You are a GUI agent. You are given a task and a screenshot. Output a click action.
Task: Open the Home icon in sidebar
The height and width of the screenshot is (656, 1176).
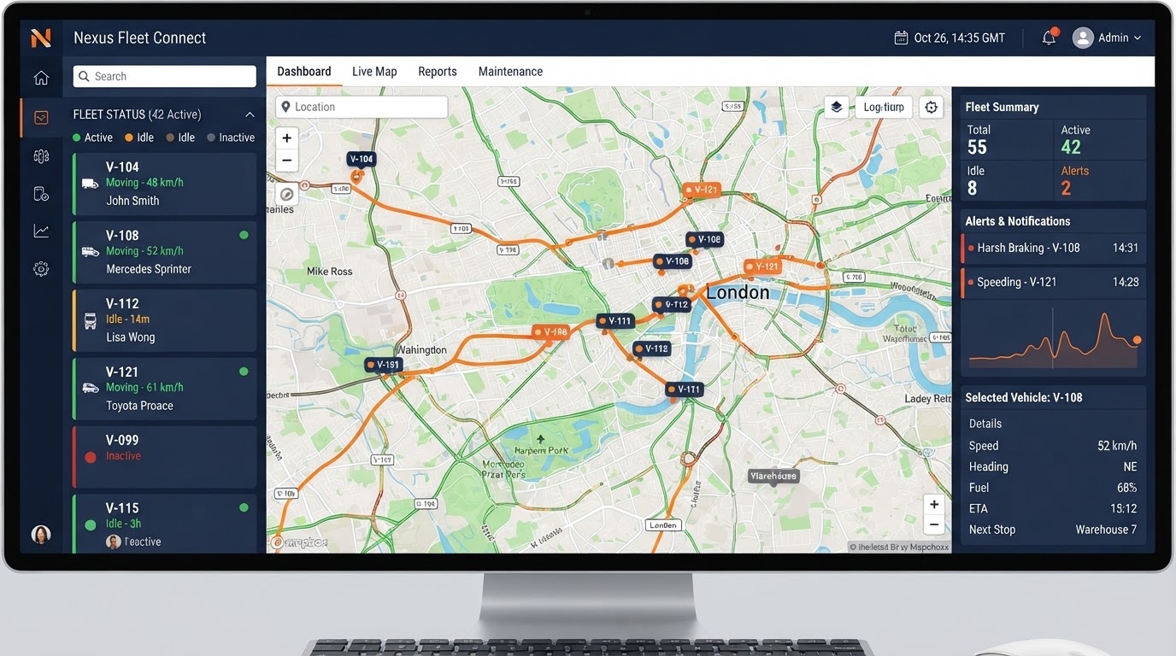point(41,78)
